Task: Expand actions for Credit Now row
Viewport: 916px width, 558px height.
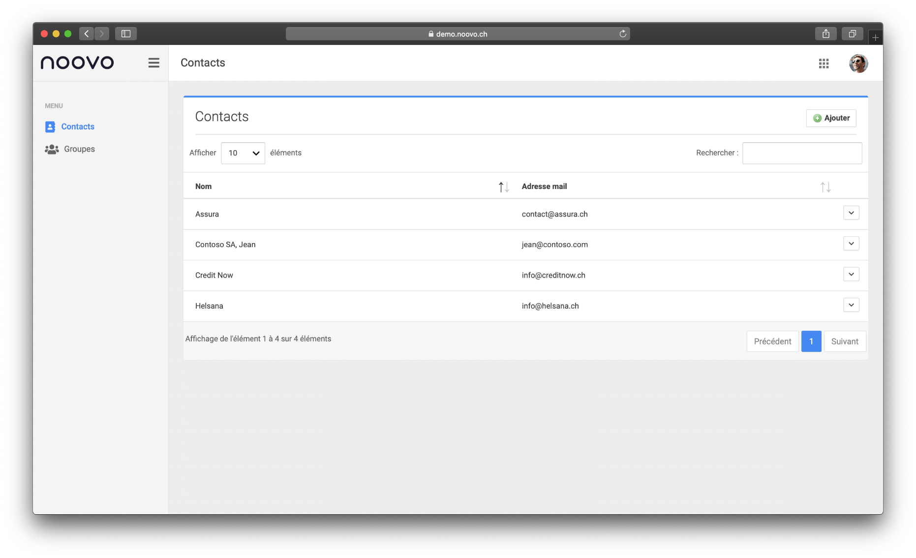Action: [x=851, y=274]
